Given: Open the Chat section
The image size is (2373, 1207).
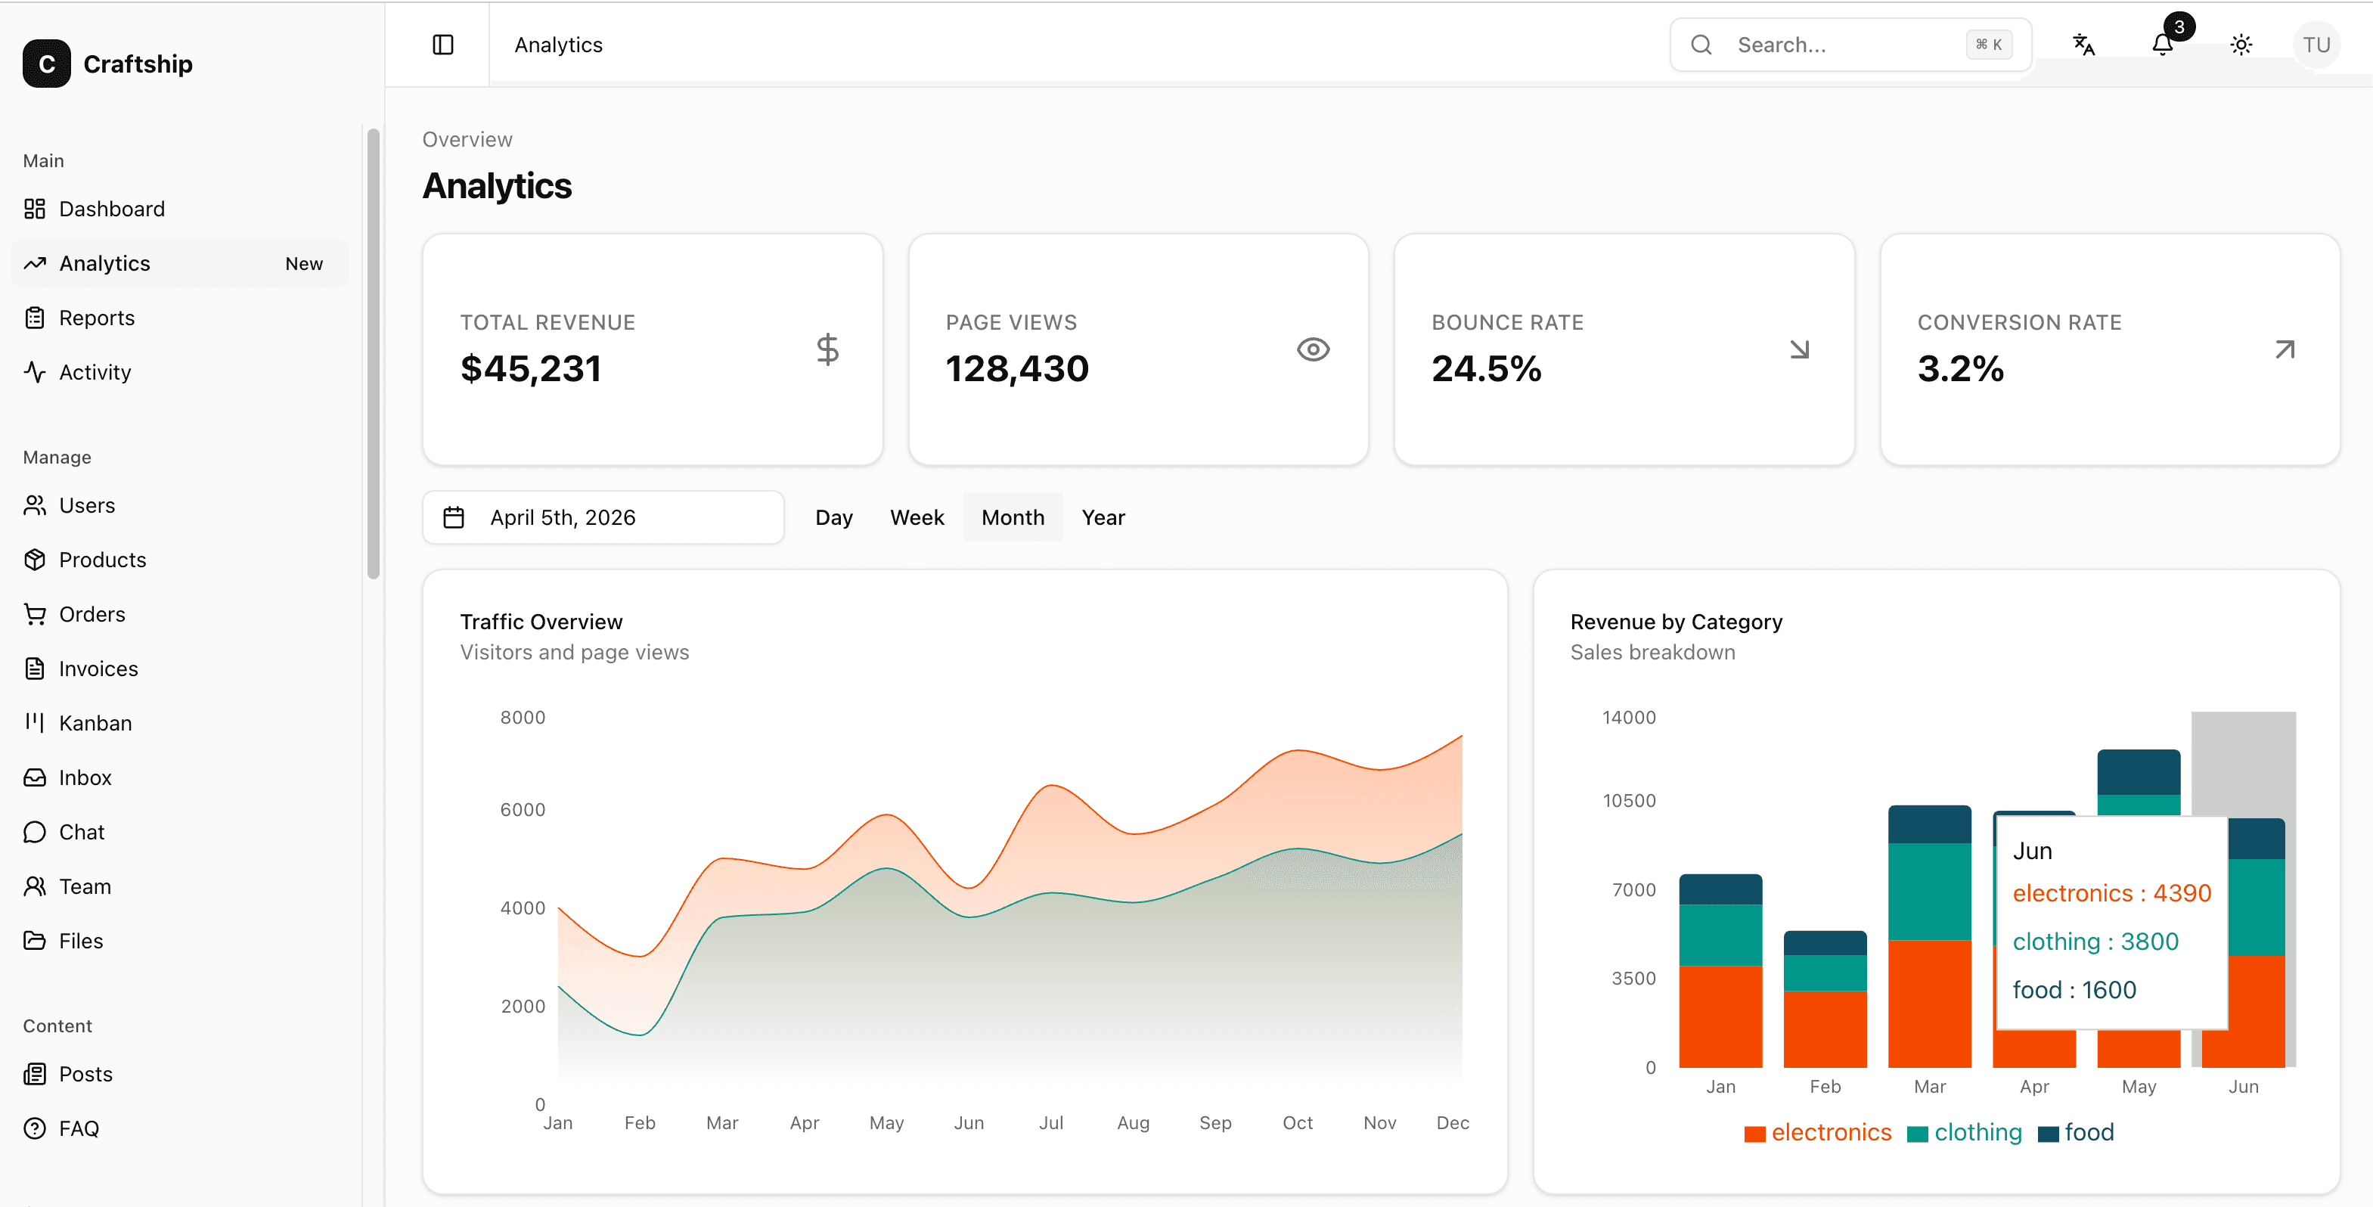Looking at the screenshot, I should (x=82, y=831).
